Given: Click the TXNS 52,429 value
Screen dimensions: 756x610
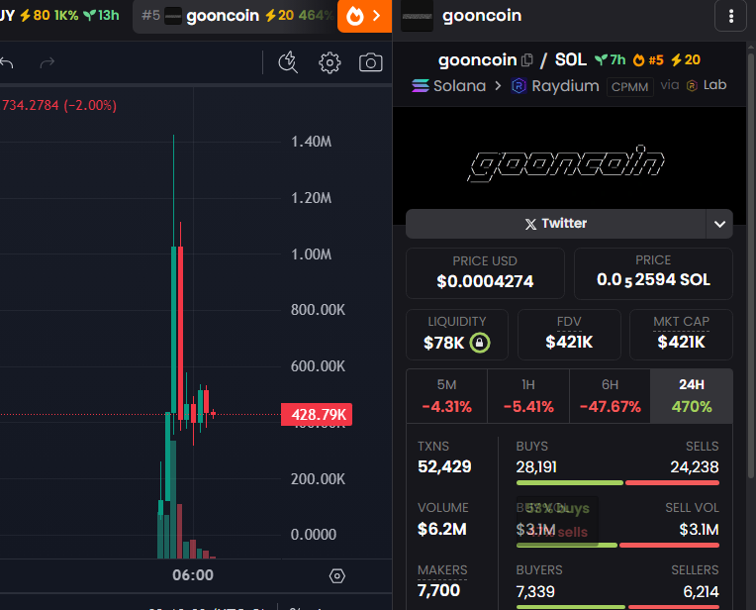Looking at the screenshot, I should pos(444,466).
